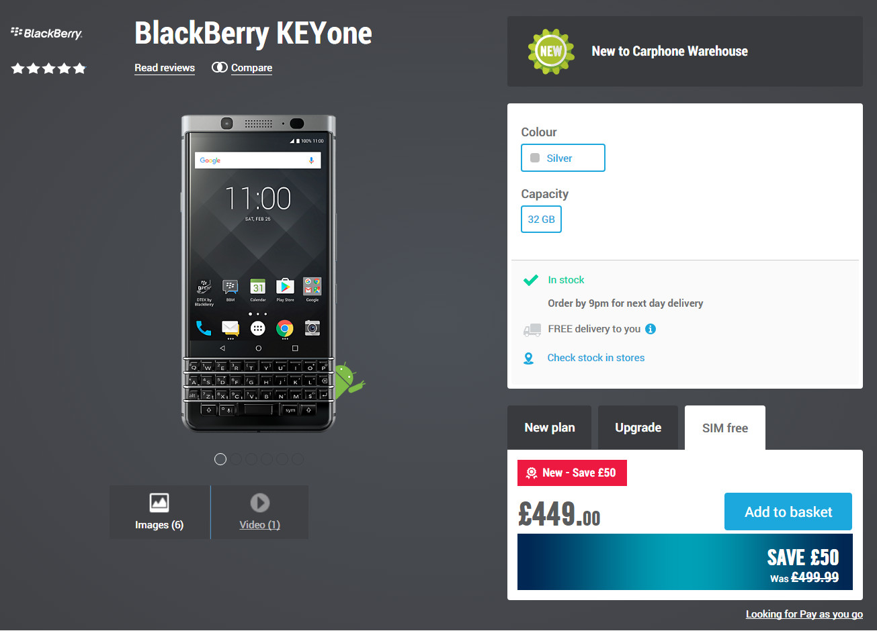Open Check stock in stores link
Image resolution: width=877 pixels, height=631 pixels.
(x=596, y=358)
